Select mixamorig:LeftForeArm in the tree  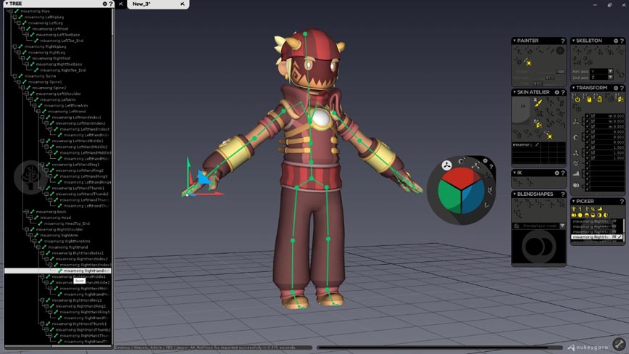pos(66,106)
